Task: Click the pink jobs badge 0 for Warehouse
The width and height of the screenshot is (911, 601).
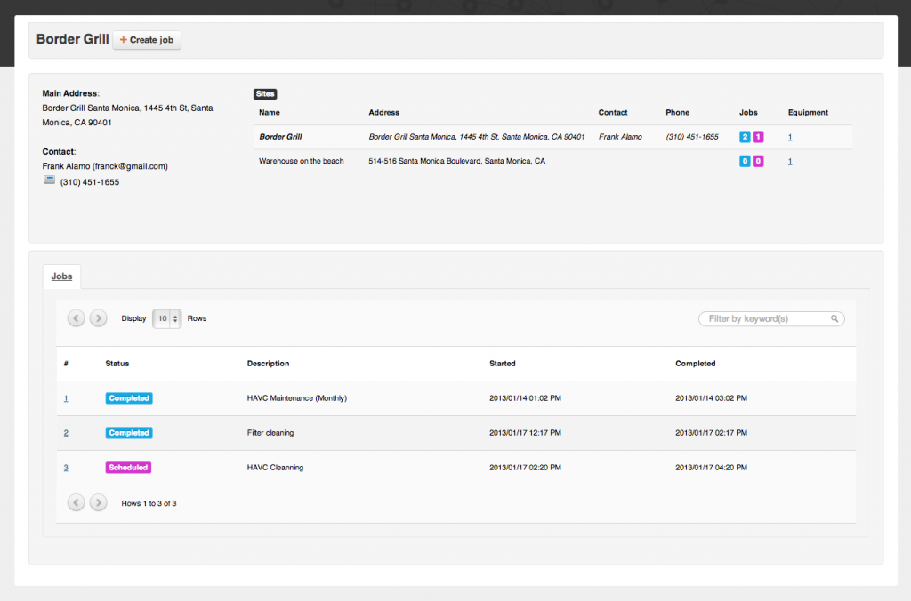Action: (758, 162)
